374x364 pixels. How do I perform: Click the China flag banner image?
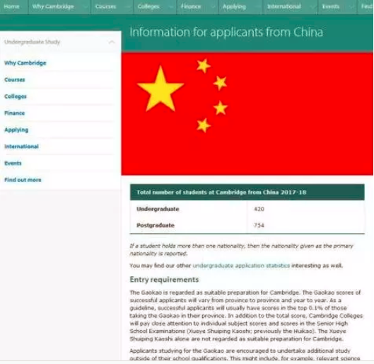point(247,114)
